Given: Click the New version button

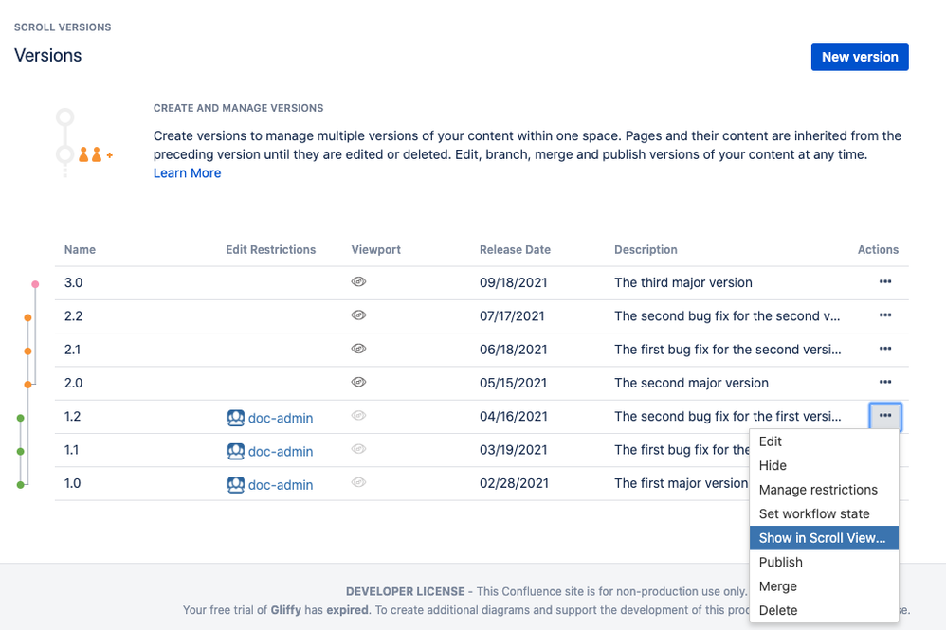Looking at the screenshot, I should [859, 57].
